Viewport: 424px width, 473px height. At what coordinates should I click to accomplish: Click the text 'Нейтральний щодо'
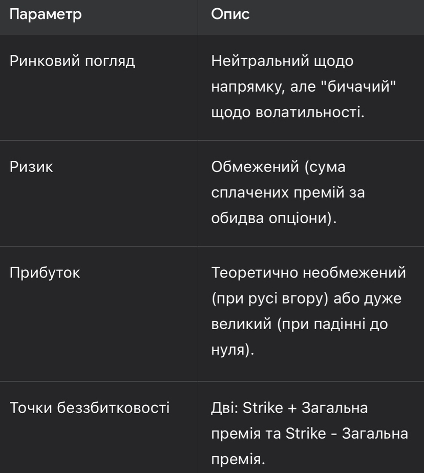coord(282,62)
